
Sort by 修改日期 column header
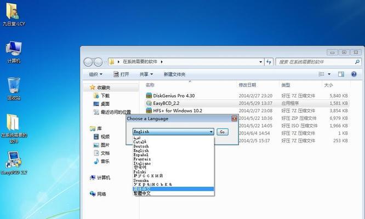(247, 85)
